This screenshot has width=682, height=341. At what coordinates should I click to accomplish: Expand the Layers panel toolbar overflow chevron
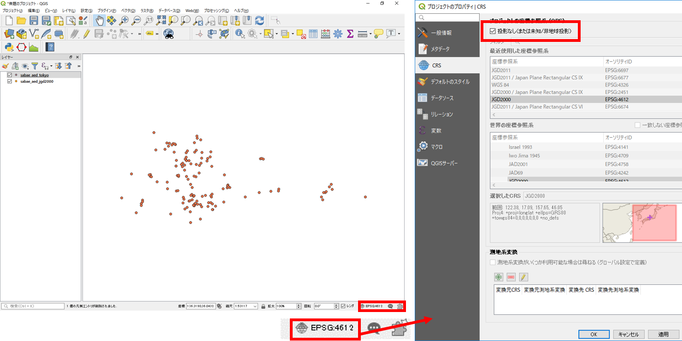[x=79, y=66]
